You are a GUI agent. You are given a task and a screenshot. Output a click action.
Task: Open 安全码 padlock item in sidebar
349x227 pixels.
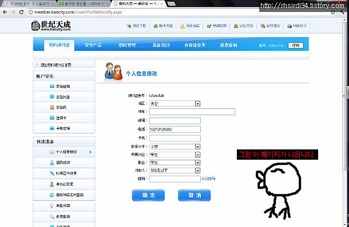[x=64, y=107]
